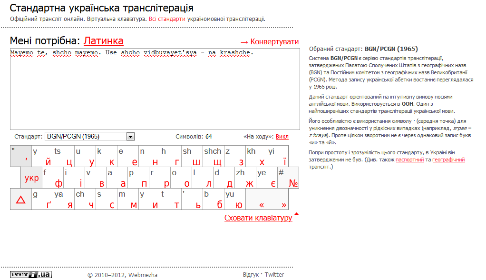Open the паспортний standard link
Viewport: 486px width, 280px height.
(x=409, y=160)
